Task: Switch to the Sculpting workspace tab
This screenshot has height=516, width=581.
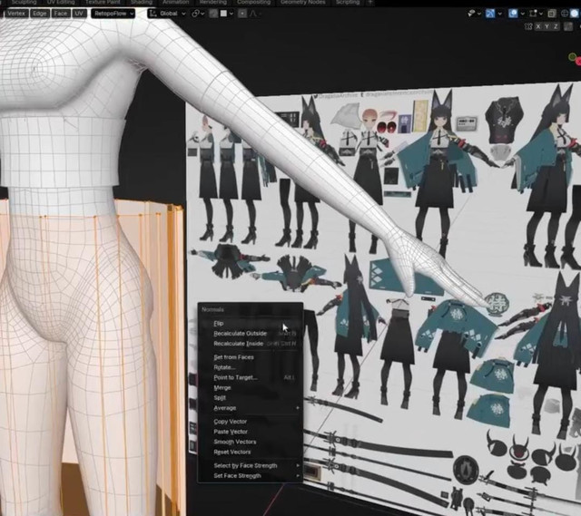Action: tap(25, 2)
